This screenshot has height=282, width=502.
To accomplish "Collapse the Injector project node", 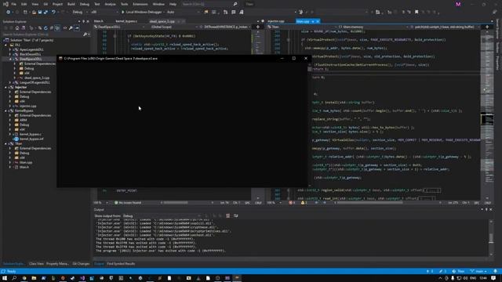I will click(5, 87).
